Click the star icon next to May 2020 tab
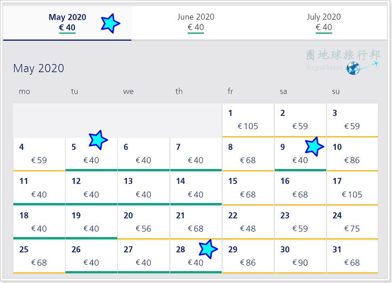The width and height of the screenshot is (392, 283). [x=110, y=23]
